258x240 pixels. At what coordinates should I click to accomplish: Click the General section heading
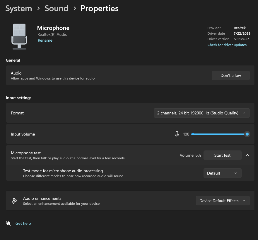click(x=13, y=60)
